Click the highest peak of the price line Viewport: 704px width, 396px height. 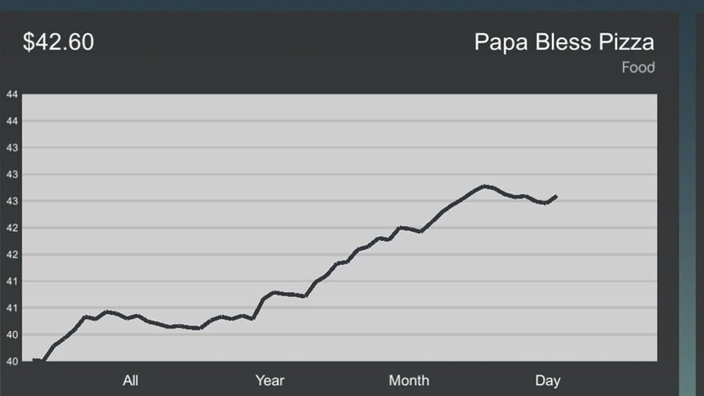click(484, 186)
